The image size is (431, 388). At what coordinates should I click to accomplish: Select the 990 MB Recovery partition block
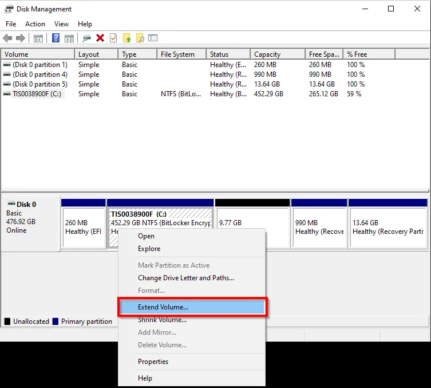click(x=319, y=224)
